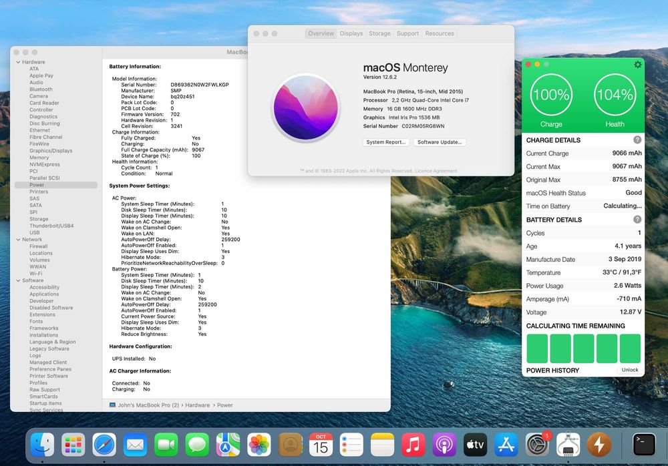Open App Store from the Dock
Viewport: 668px width, 466px height.
point(506,445)
